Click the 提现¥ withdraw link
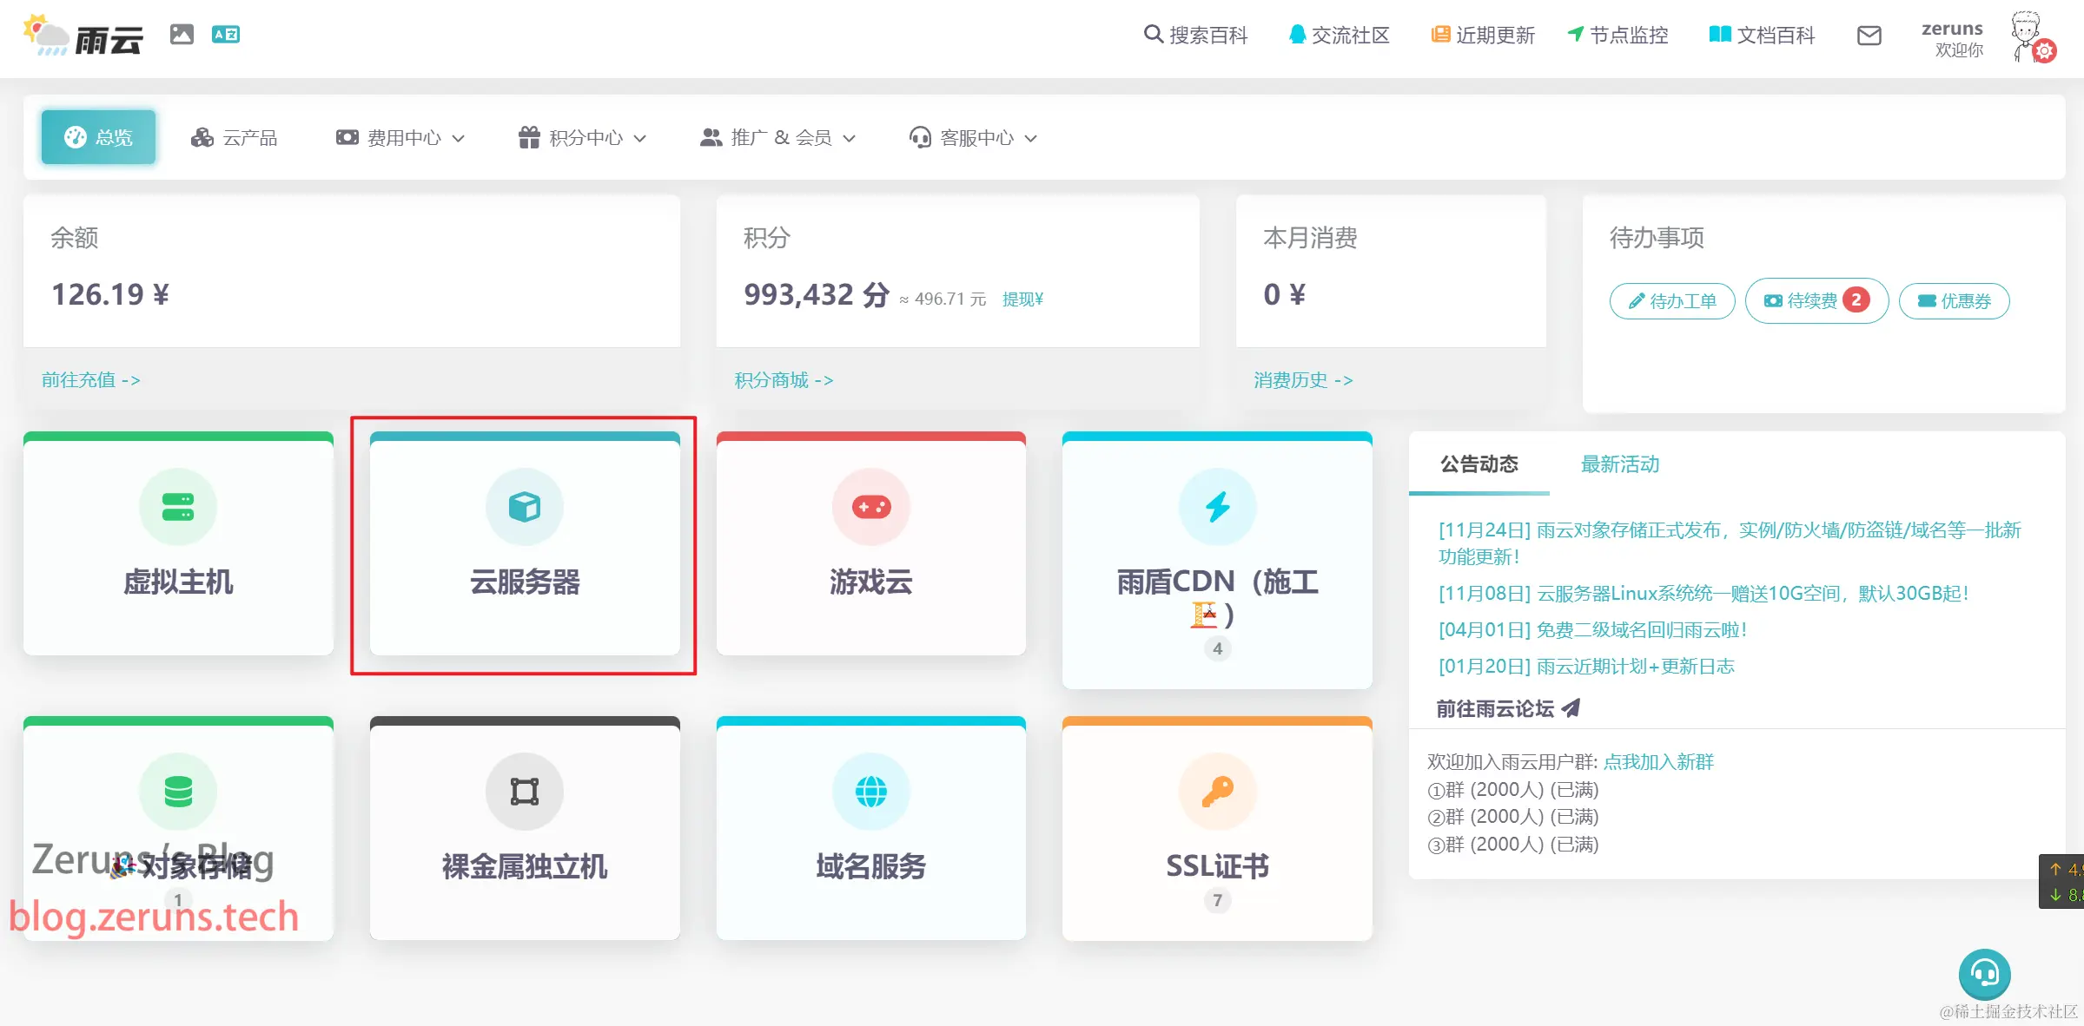The width and height of the screenshot is (2084, 1026). [1022, 299]
